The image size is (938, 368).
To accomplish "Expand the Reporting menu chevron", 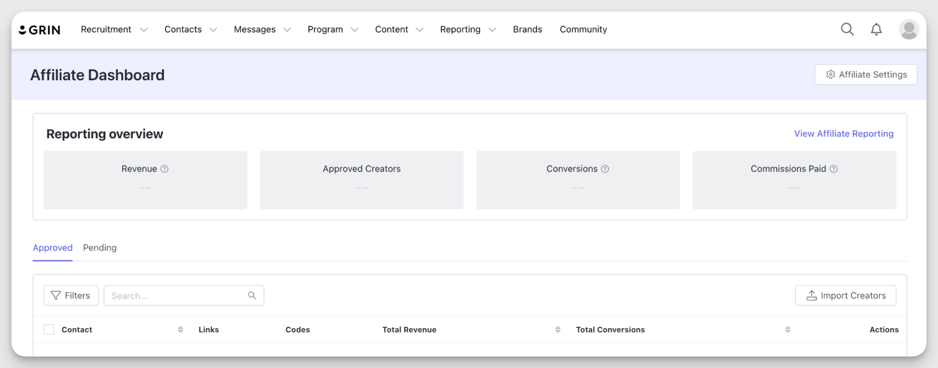I will pos(492,30).
